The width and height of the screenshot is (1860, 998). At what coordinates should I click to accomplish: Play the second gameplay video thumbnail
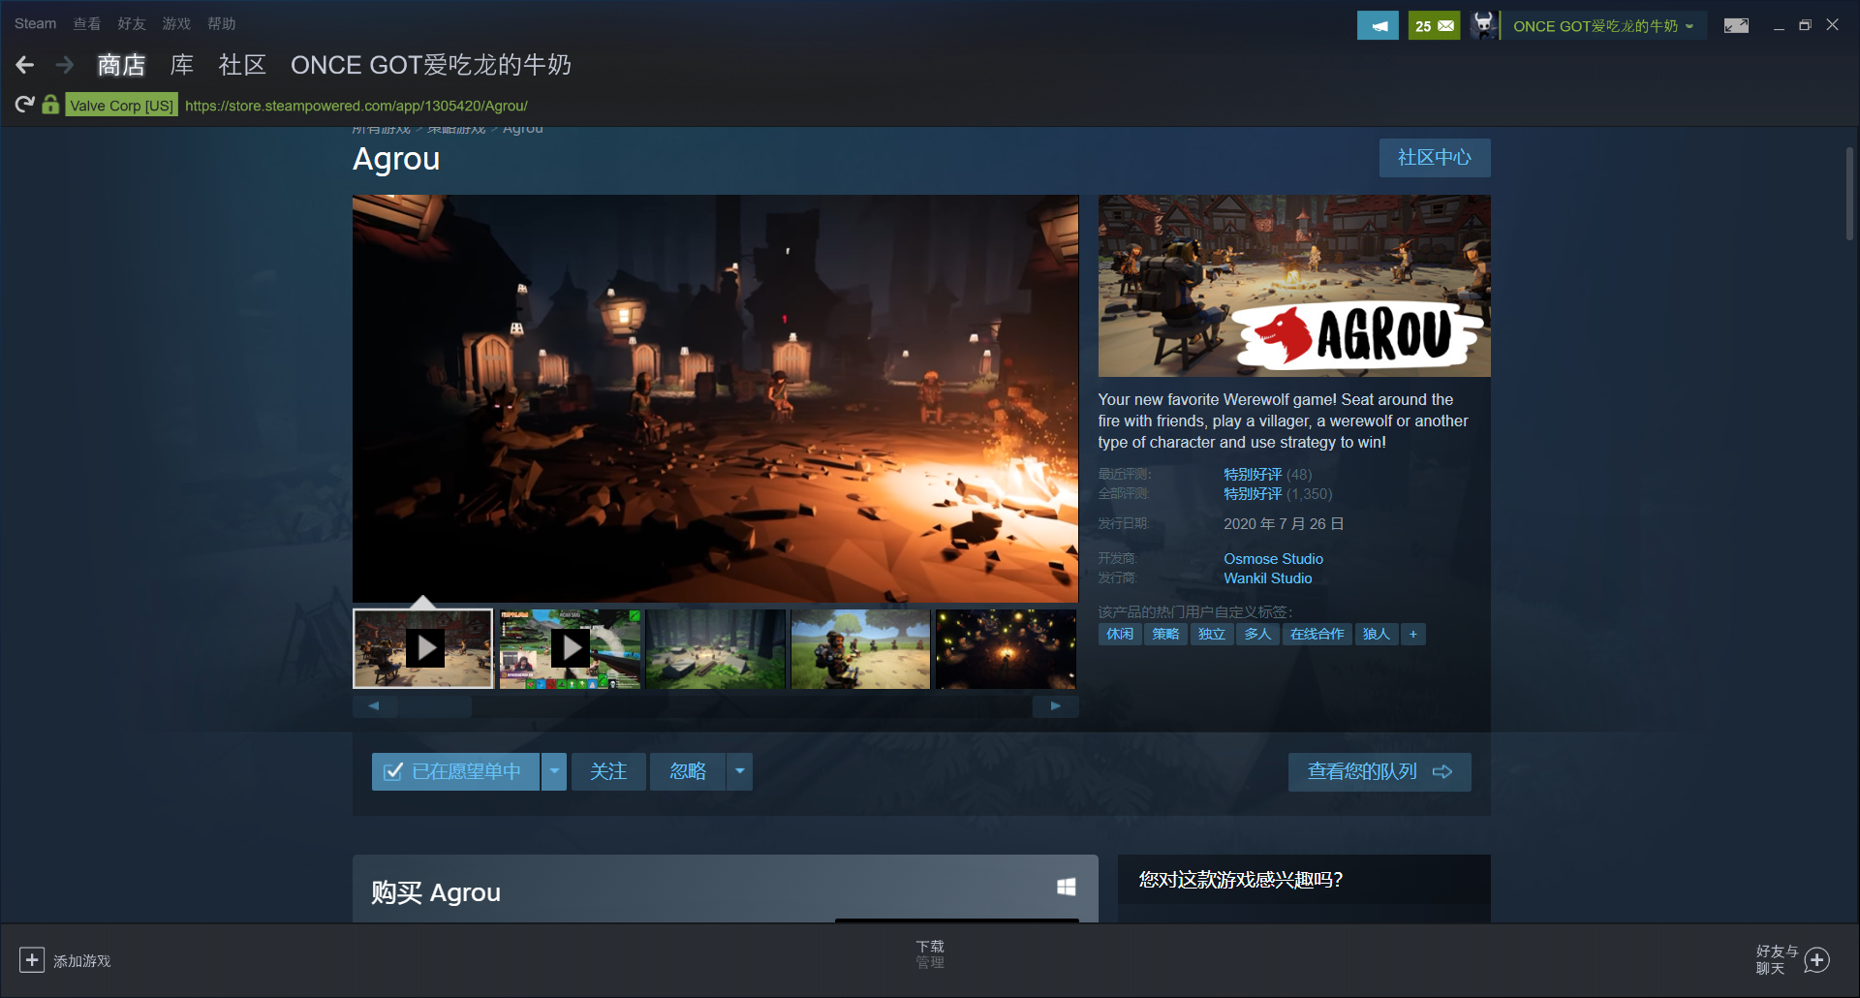(x=570, y=648)
